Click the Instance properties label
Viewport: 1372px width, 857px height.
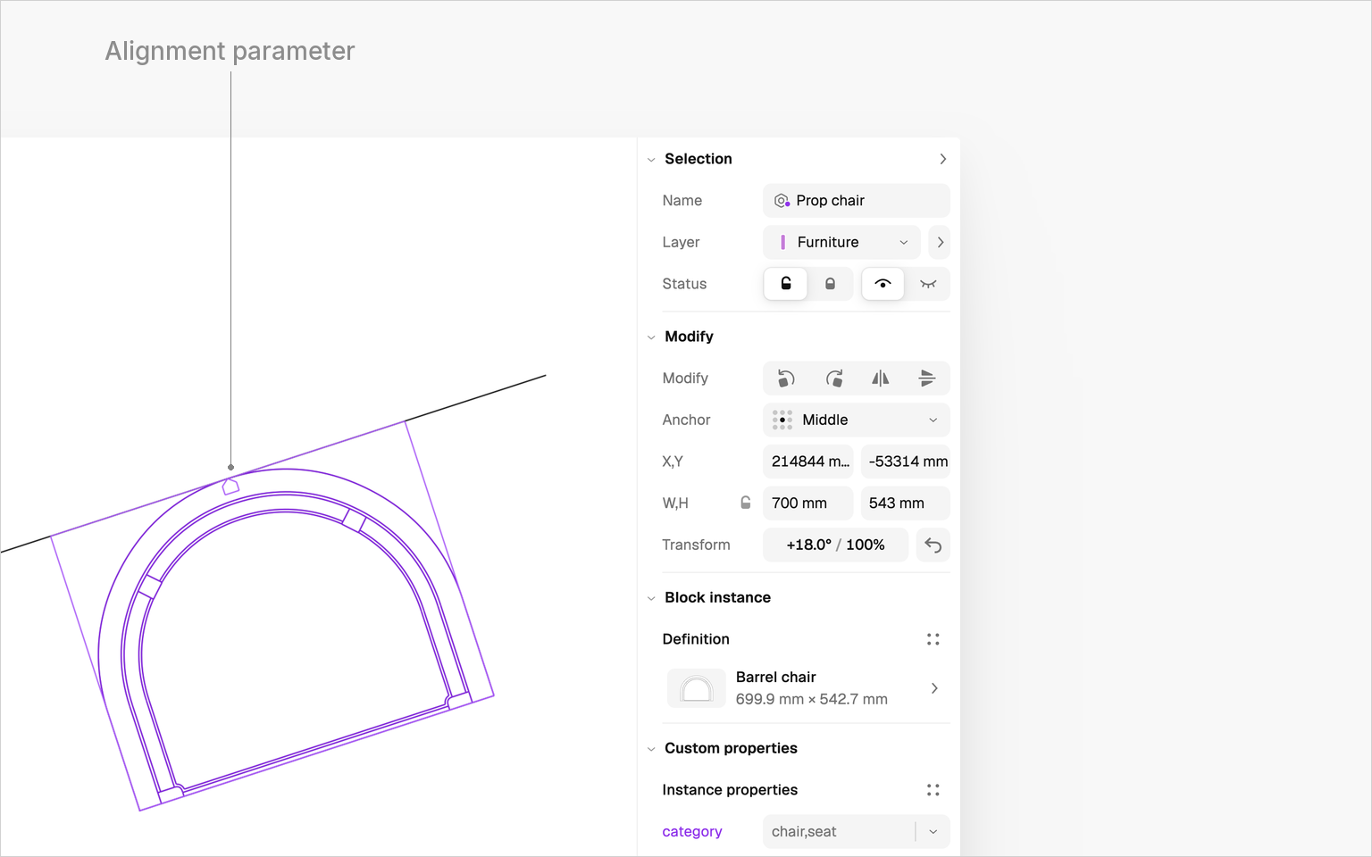click(x=730, y=790)
